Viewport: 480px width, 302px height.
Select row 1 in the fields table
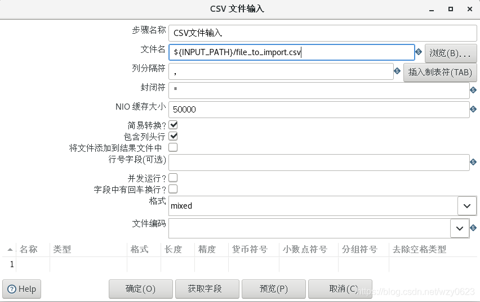(x=12, y=264)
